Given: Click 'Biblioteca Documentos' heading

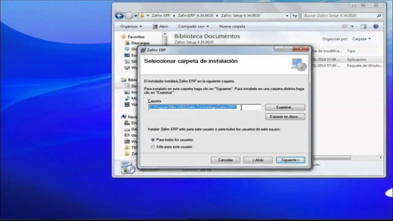Looking at the screenshot, I should click(207, 36).
